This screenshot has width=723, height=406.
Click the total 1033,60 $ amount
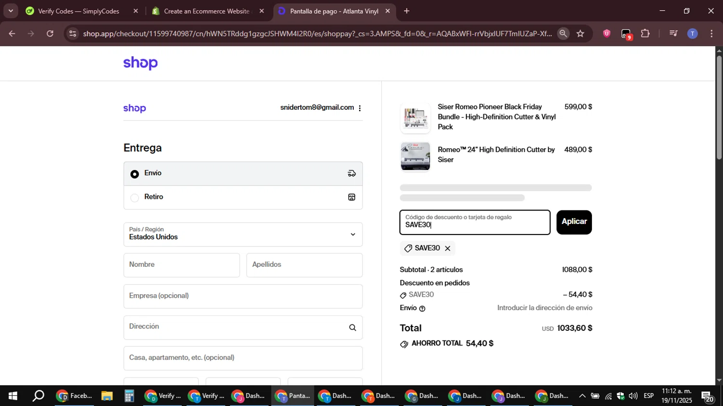tap(575, 328)
